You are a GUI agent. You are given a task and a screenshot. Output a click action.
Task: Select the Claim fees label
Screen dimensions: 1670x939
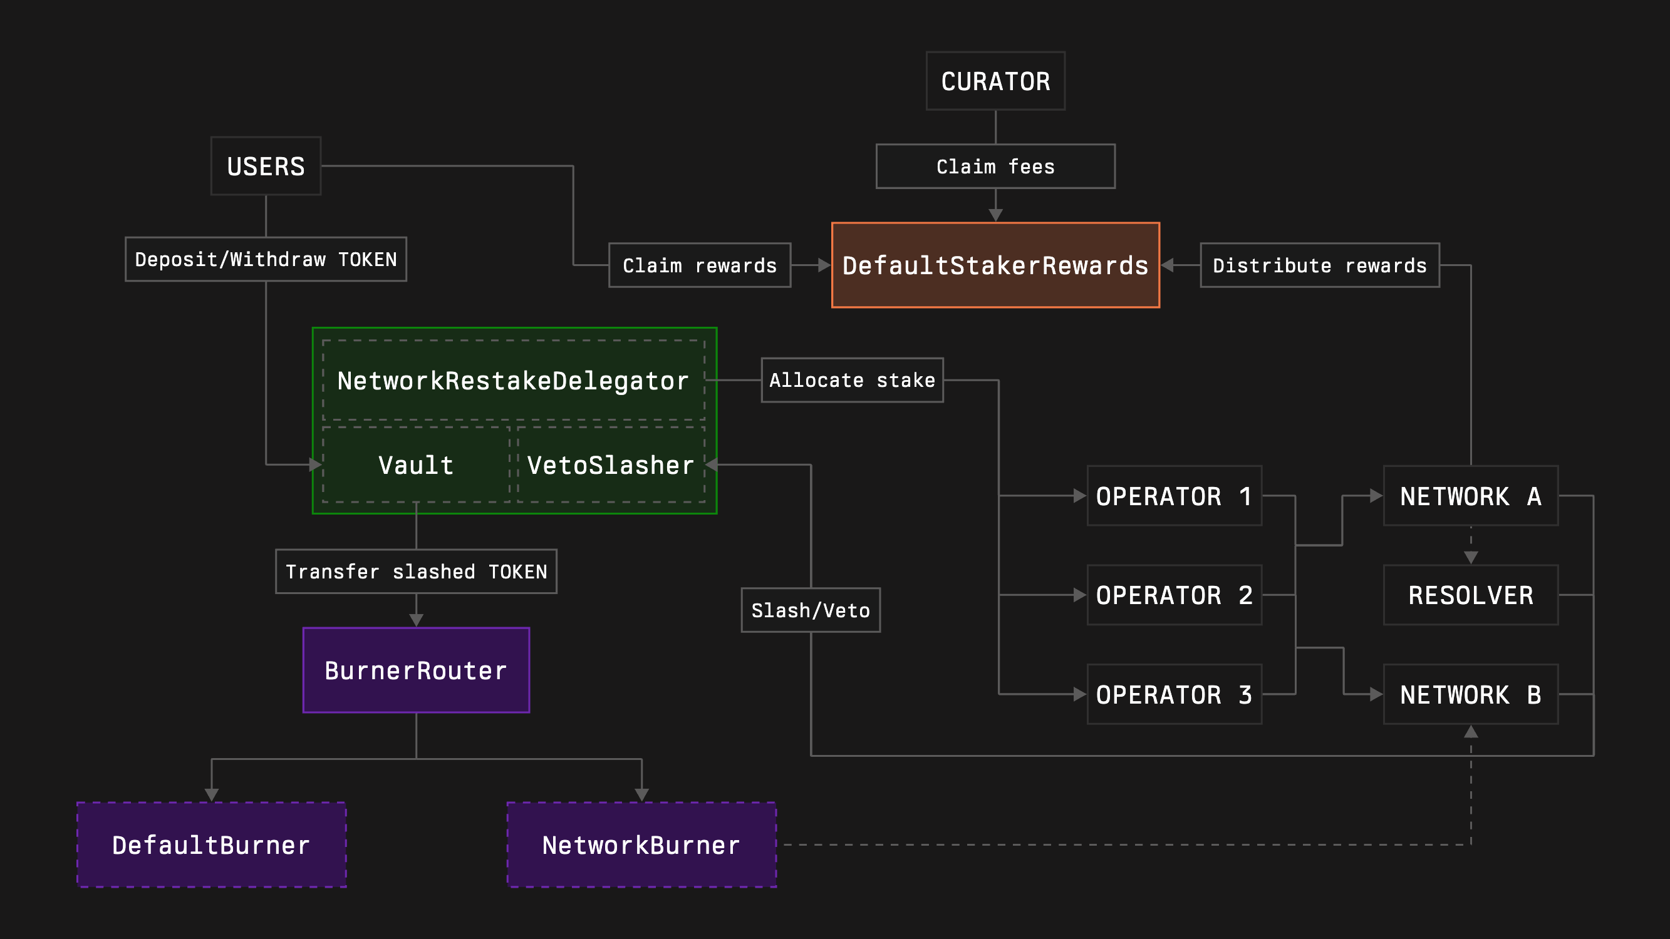(995, 167)
